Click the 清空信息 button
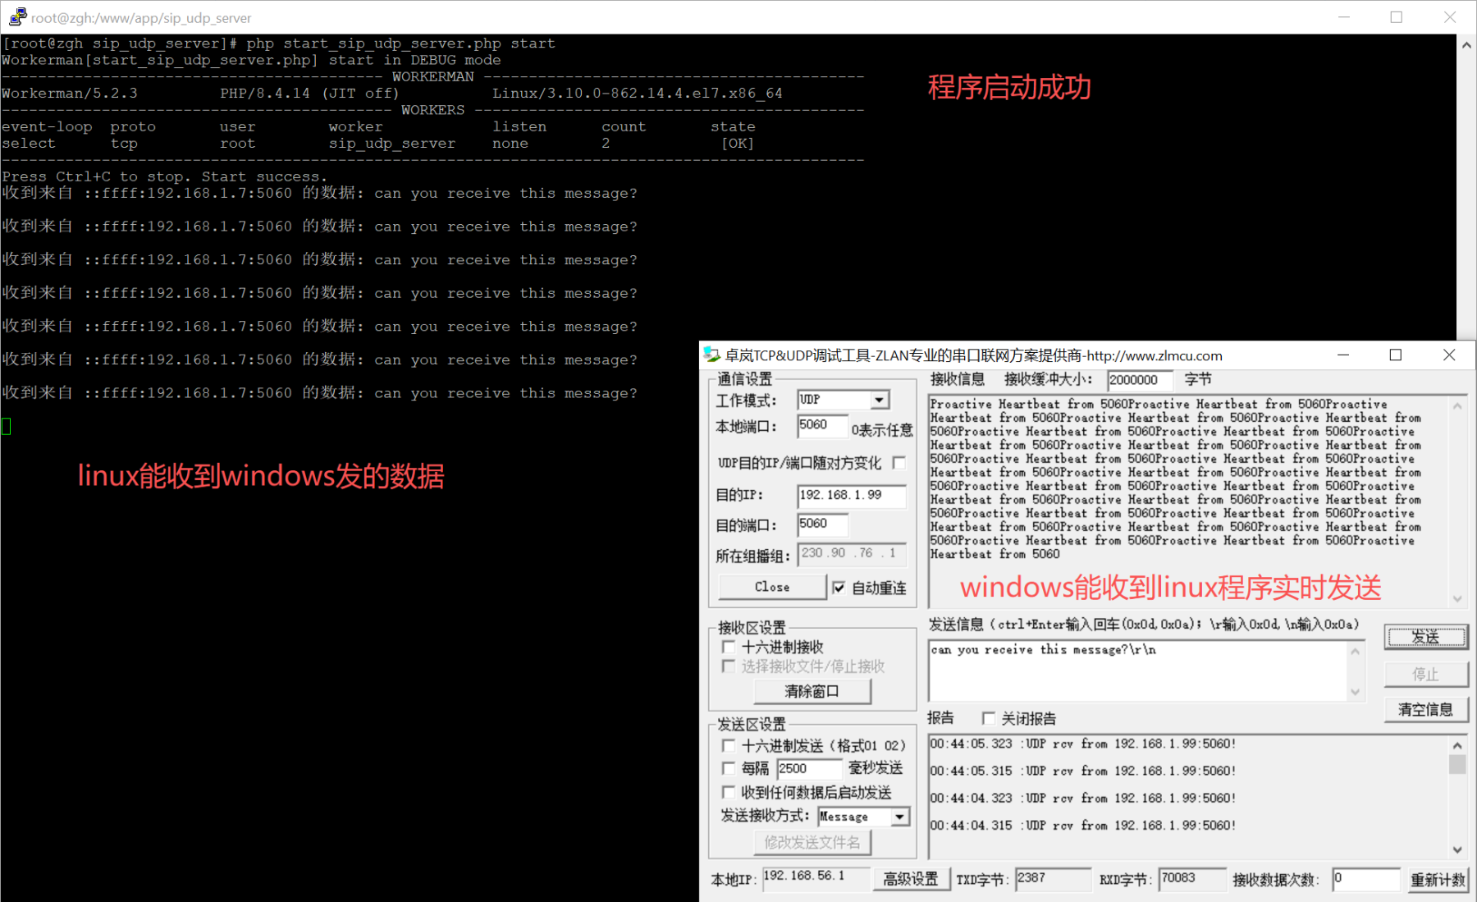The width and height of the screenshot is (1477, 902). (x=1425, y=709)
